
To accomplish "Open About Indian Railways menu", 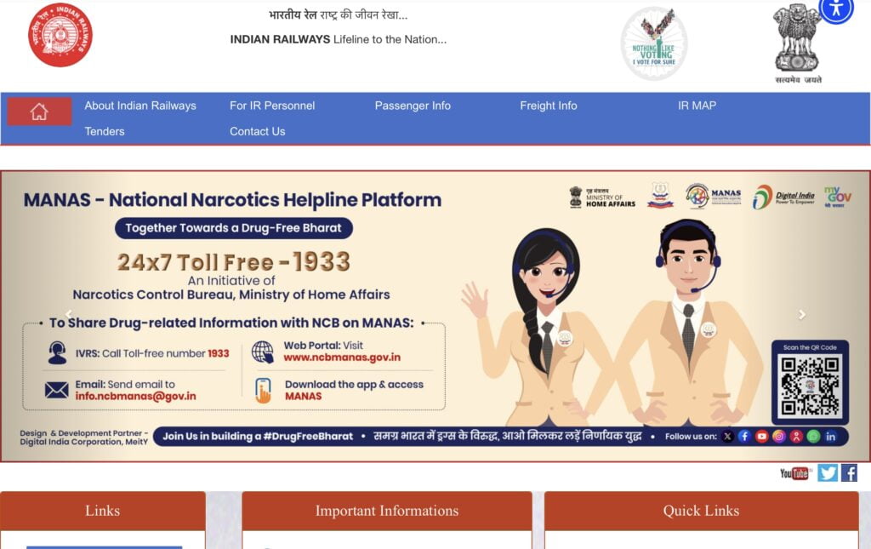I will click(140, 106).
